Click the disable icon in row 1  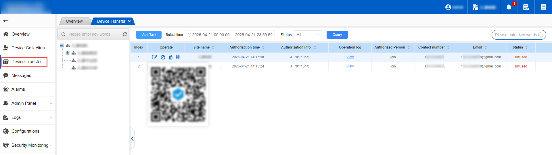pos(163,57)
